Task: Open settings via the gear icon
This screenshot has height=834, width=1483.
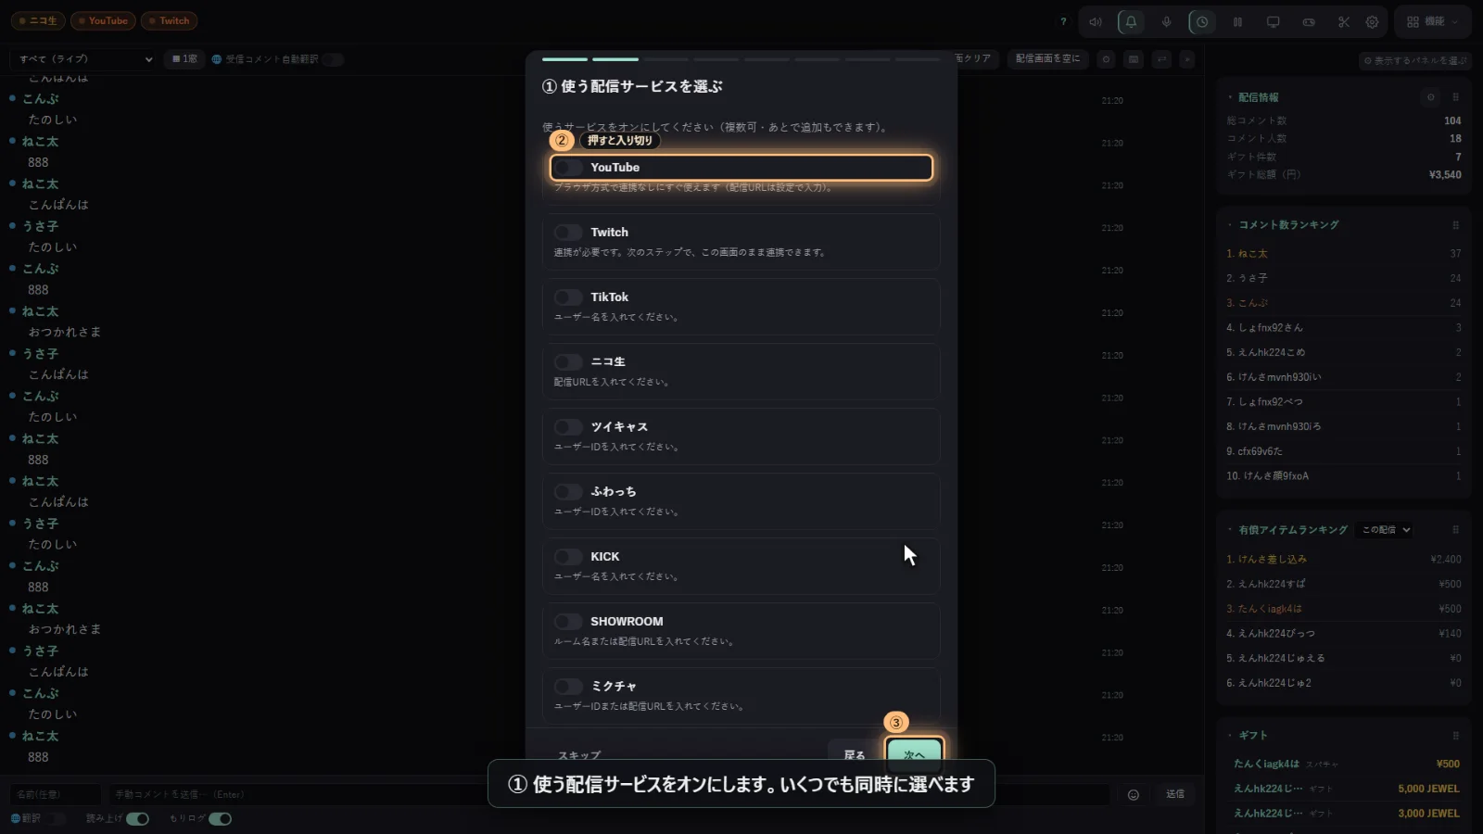Action: 1372,21
